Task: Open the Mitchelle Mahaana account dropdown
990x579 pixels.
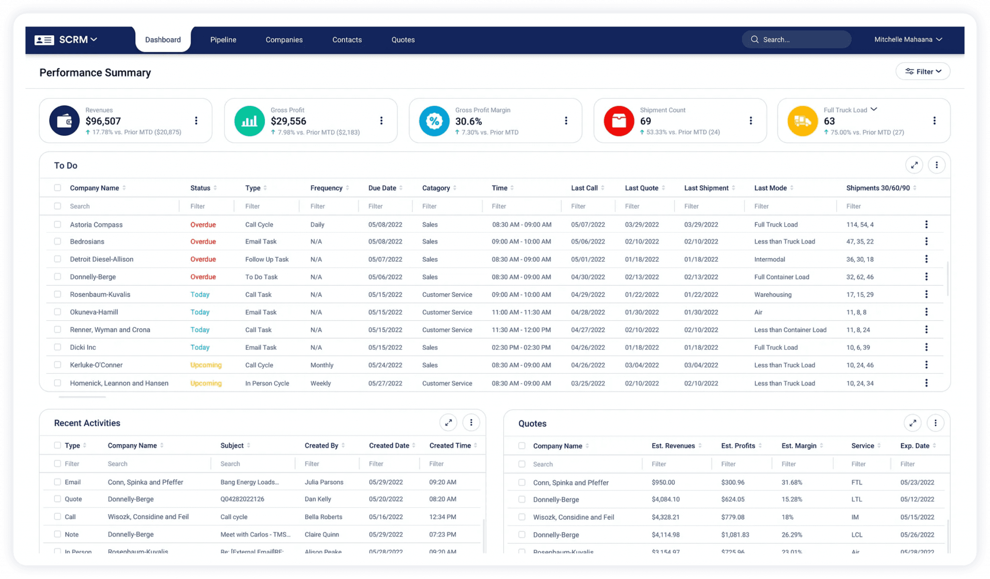Action: [x=908, y=39]
